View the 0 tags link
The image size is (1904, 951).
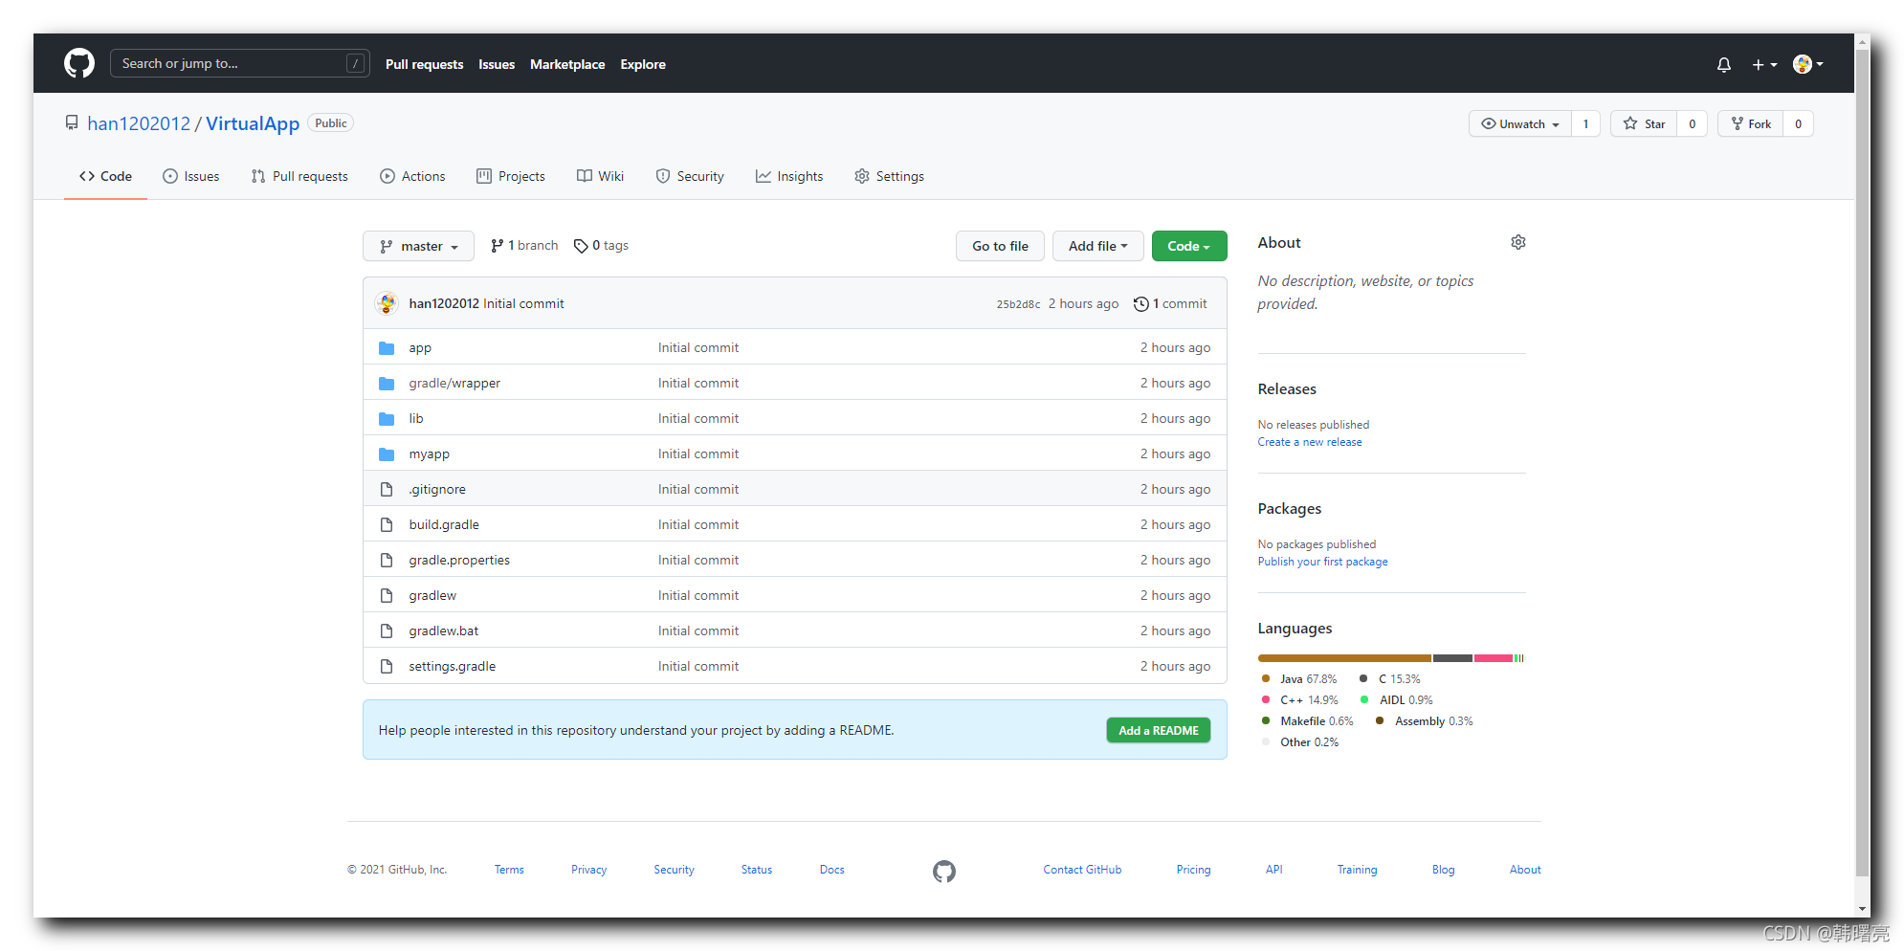(x=601, y=246)
